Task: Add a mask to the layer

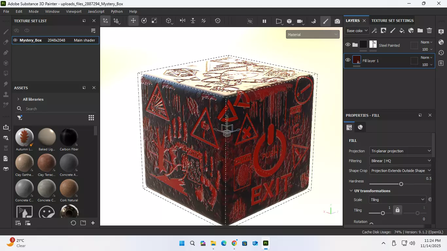Action: tap(384, 30)
